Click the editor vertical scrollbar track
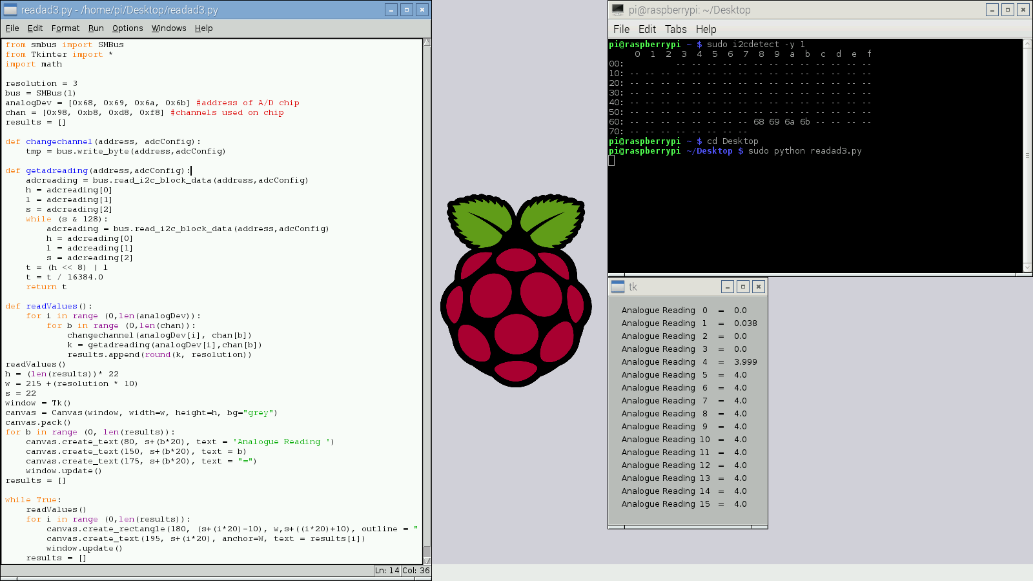The image size is (1033, 581). click(427, 301)
